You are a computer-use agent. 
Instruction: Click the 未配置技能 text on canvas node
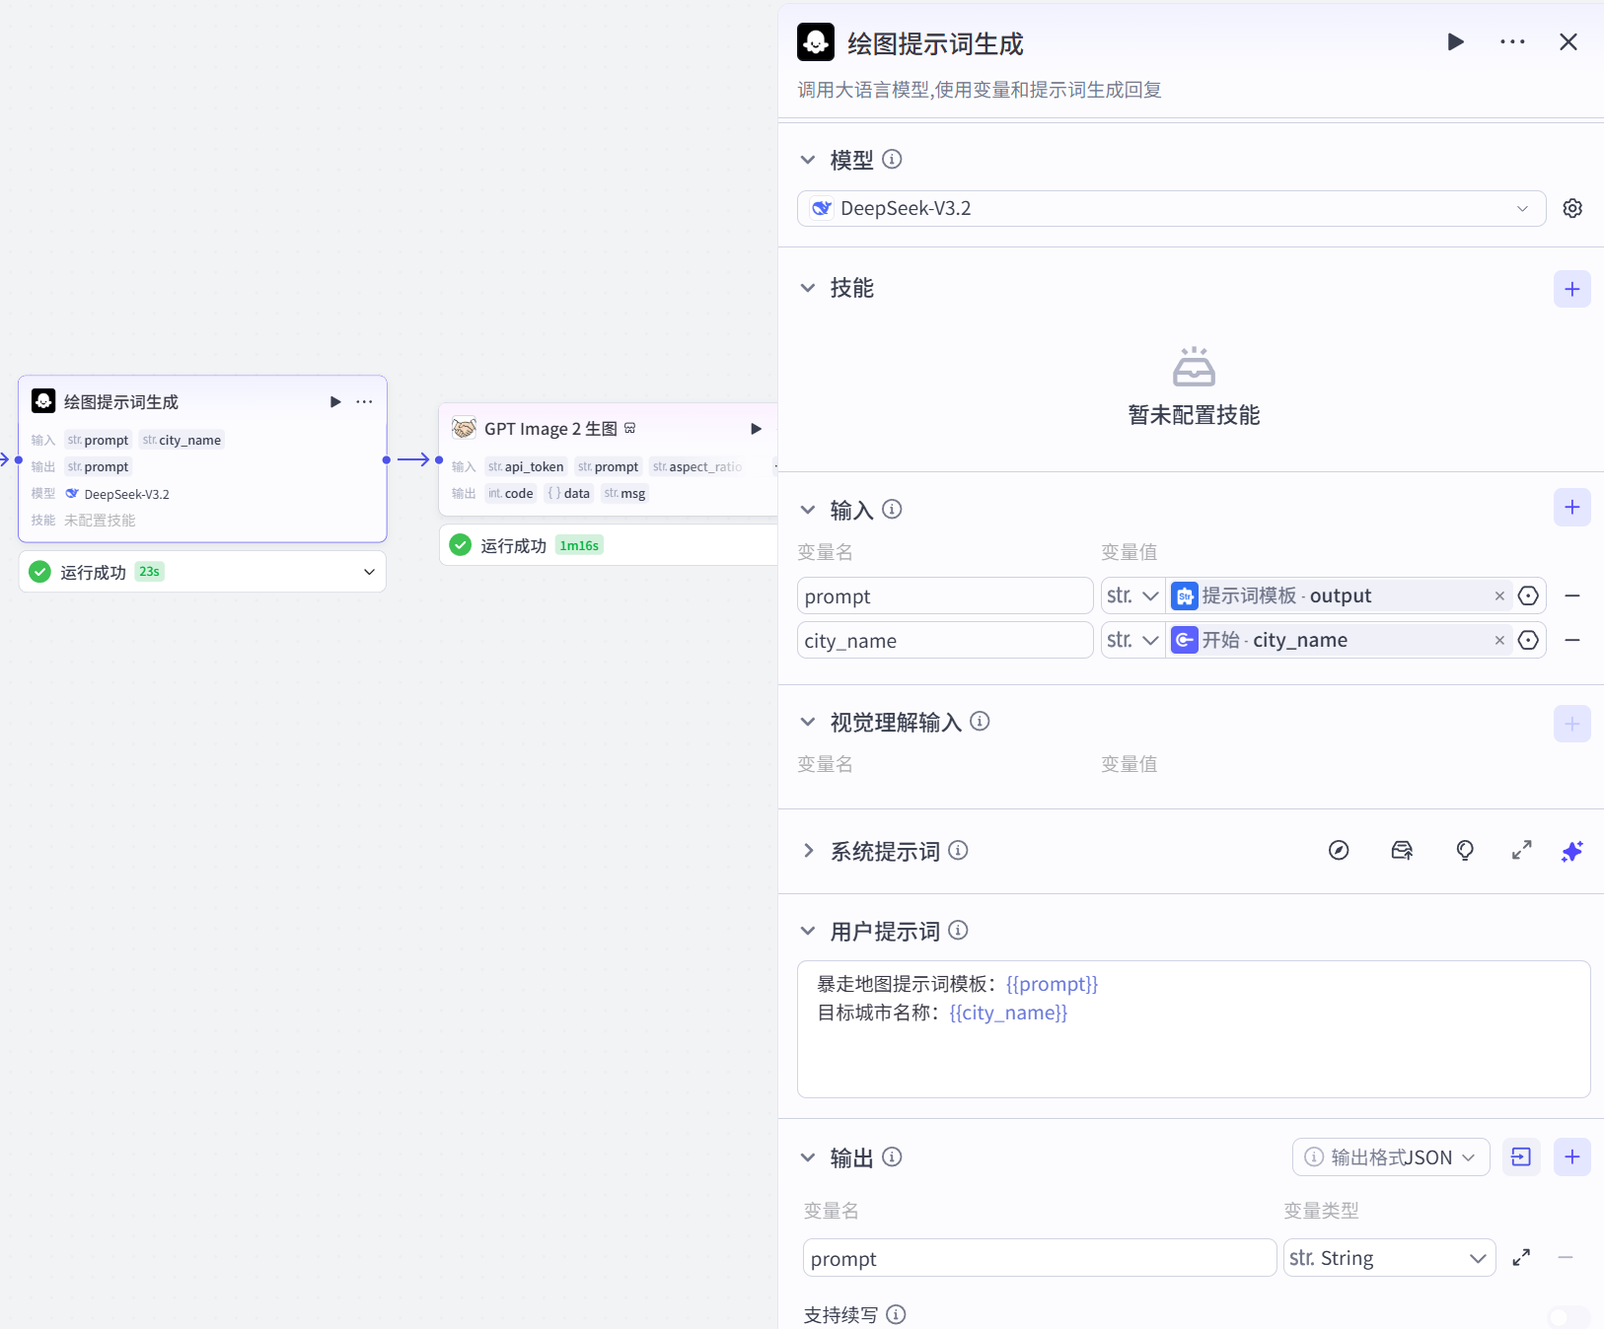(x=100, y=521)
